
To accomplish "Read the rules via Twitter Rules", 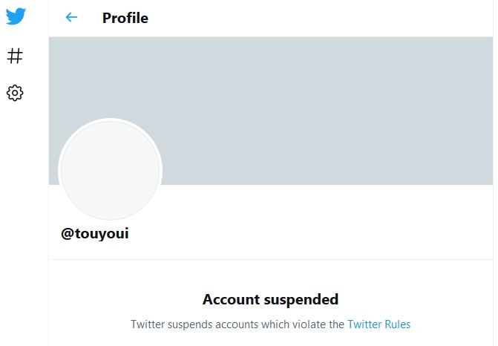I will tap(379, 324).
